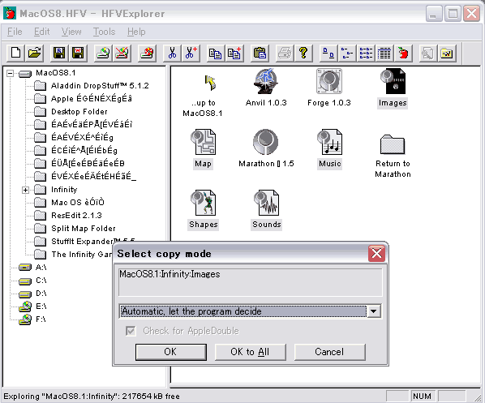Click the Cut scissors toolbar icon
The image size is (485, 403).
[172, 53]
